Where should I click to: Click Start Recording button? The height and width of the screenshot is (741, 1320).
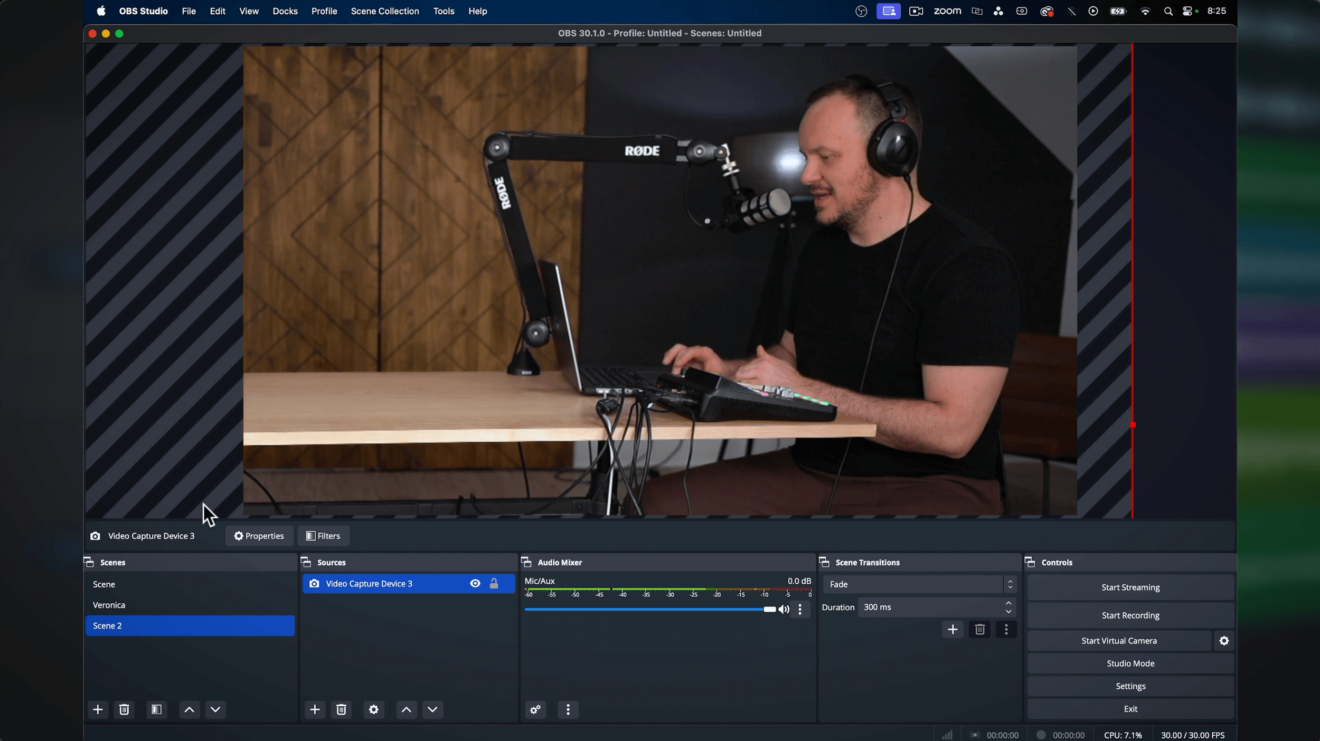(1130, 615)
